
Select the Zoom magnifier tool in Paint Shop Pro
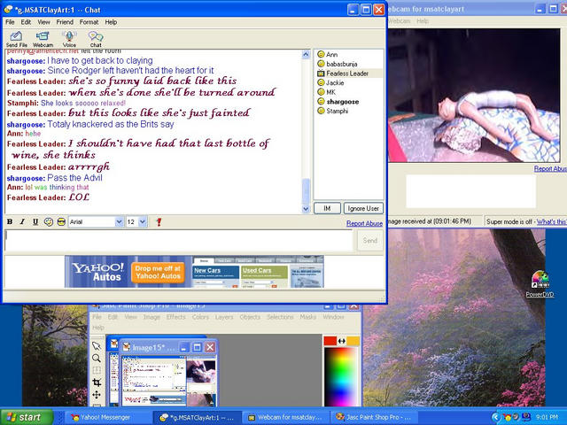[x=97, y=358]
